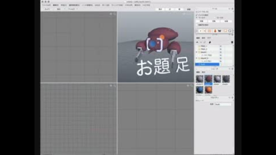Click middle button in three-button row of edit panel
Screen dimensions: 276x155
(x=214, y=21)
